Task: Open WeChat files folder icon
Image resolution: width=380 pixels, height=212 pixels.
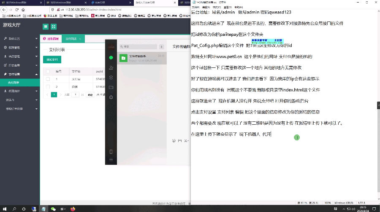Action: point(111,87)
